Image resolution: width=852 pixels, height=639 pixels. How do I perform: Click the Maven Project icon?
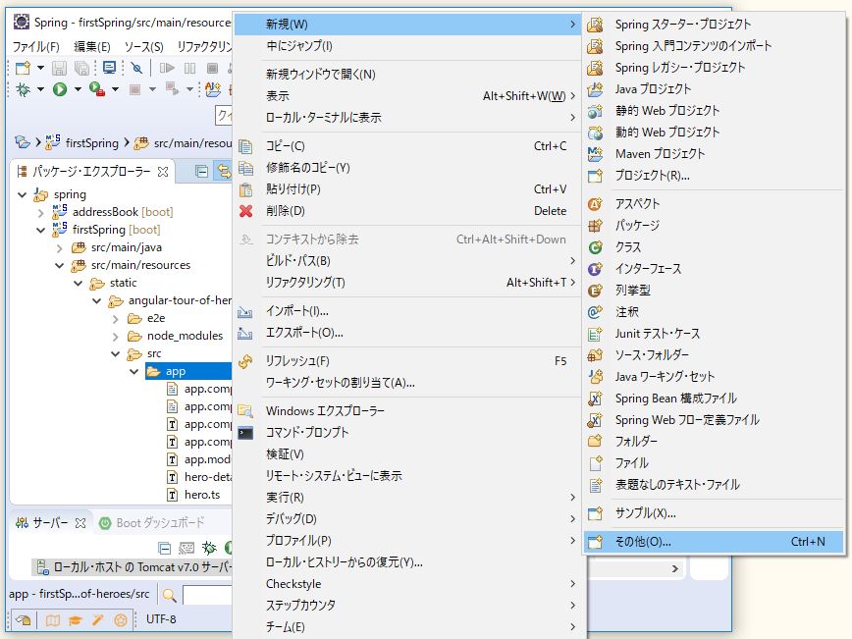[x=595, y=154]
